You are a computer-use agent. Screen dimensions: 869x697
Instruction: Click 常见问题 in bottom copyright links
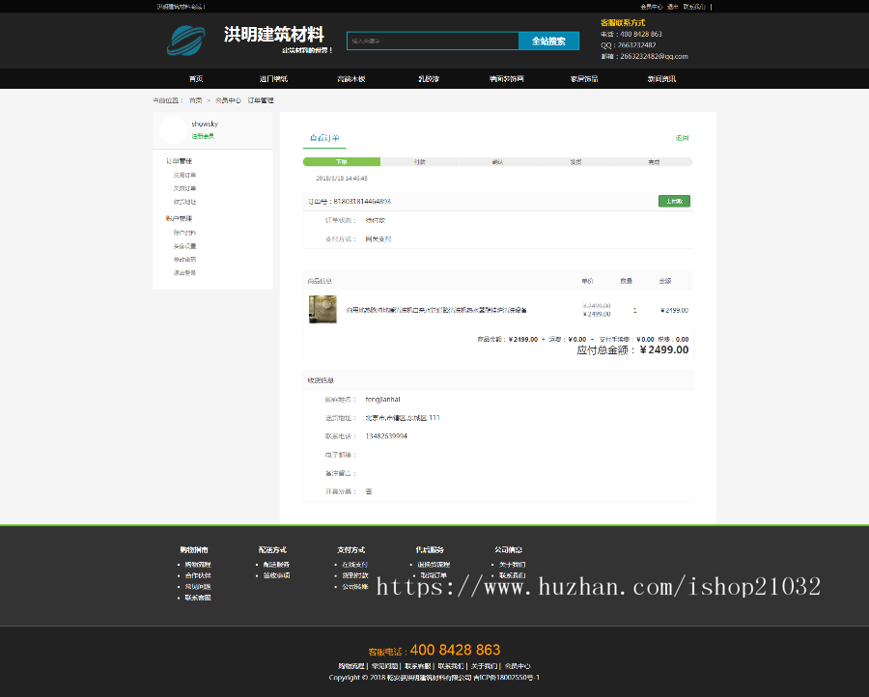pos(384,666)
